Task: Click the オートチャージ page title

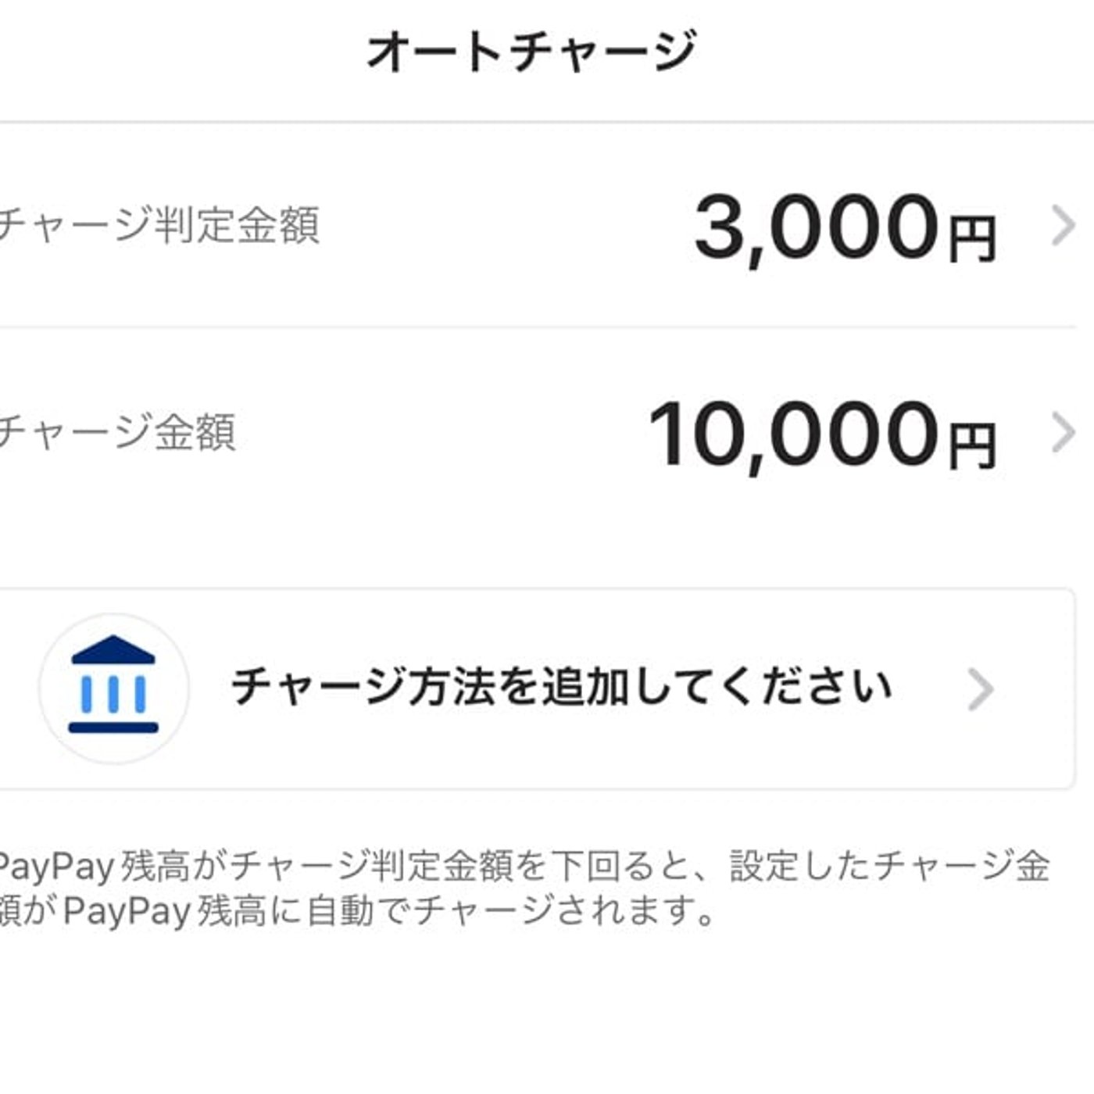Action: 531,52
